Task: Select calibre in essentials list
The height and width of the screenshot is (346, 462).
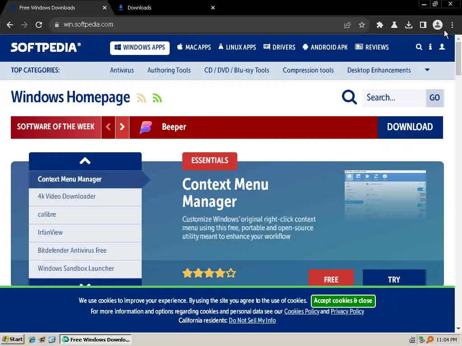Action: tap(85, 214)
